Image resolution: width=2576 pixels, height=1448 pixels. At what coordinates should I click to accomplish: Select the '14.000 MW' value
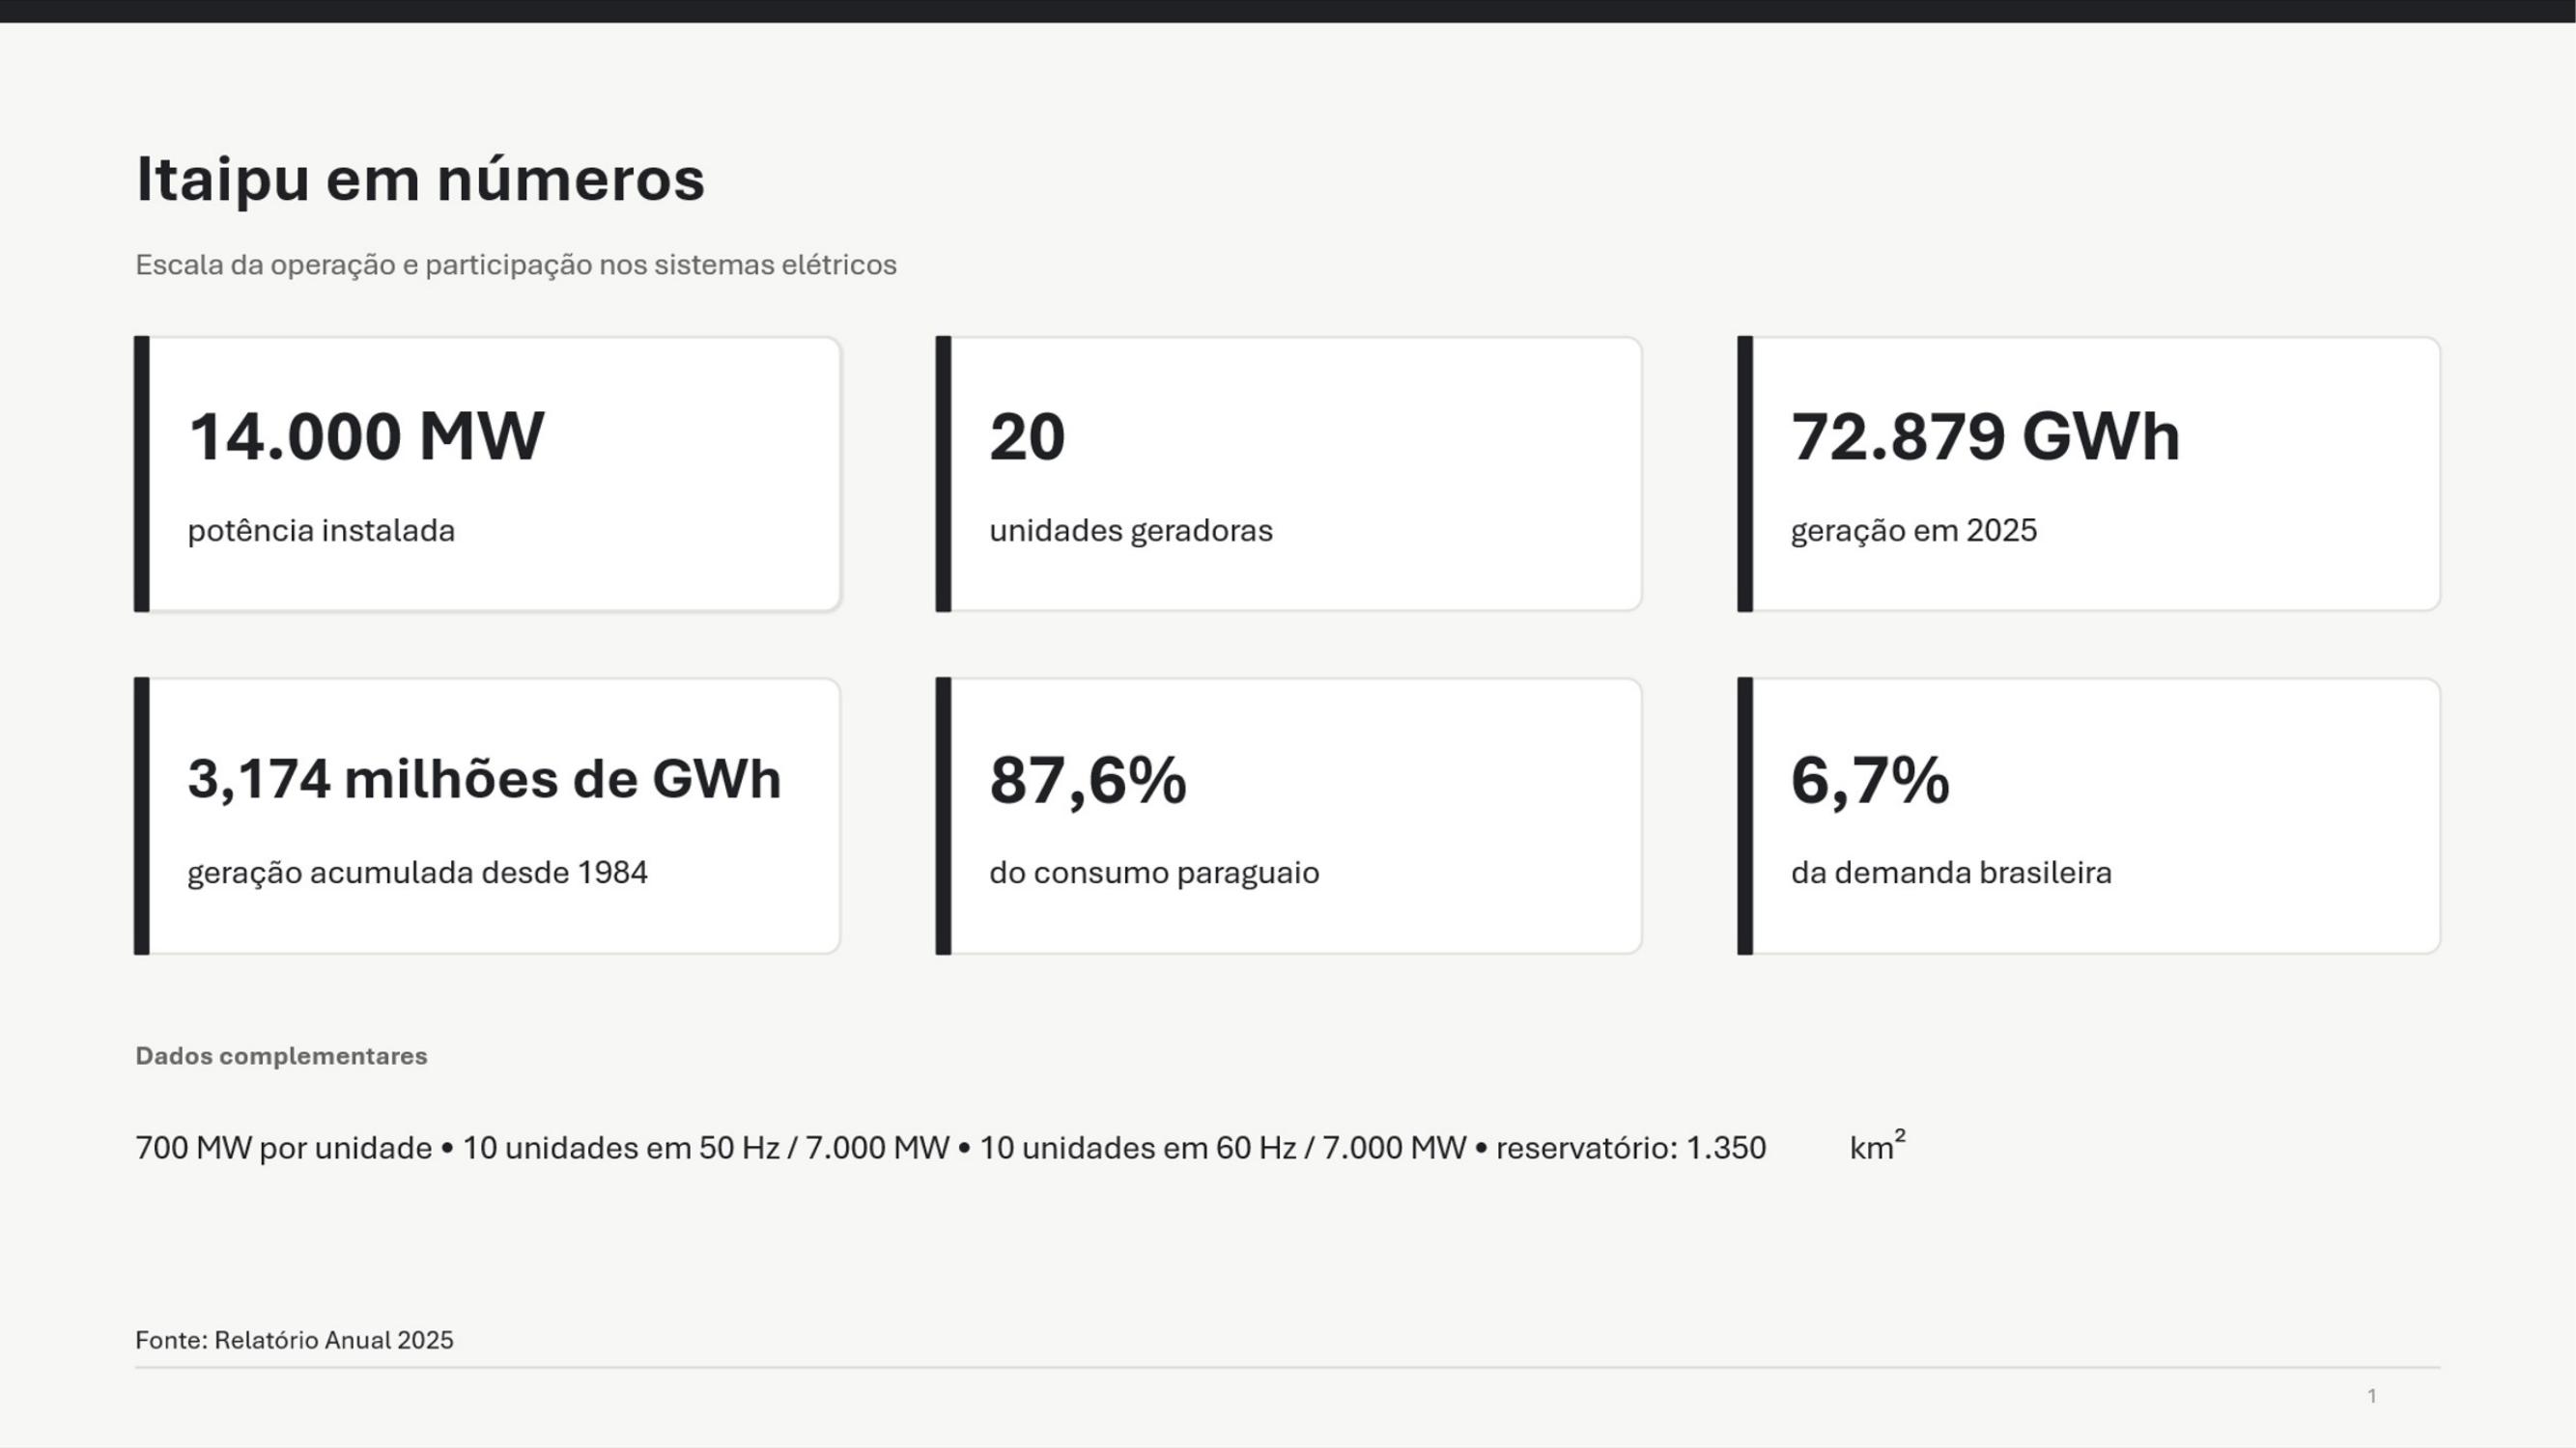(366, 436)
